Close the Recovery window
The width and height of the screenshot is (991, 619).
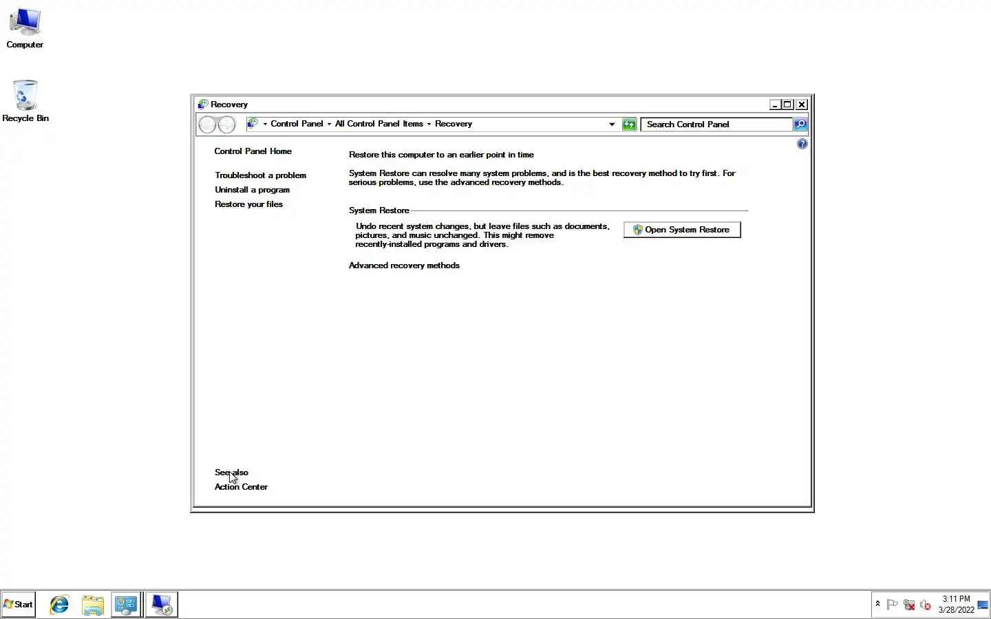point(802,105)
